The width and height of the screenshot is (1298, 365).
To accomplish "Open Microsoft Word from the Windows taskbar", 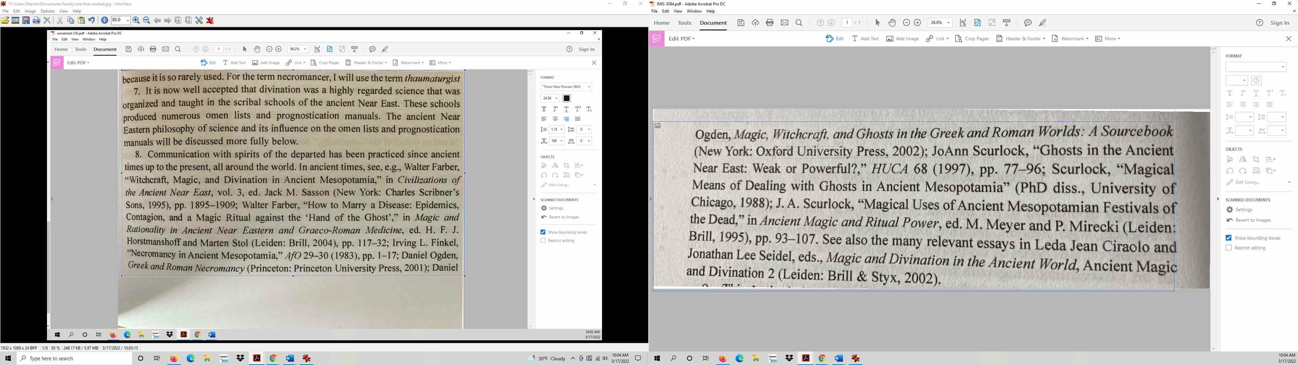I will tap(289, 359).
